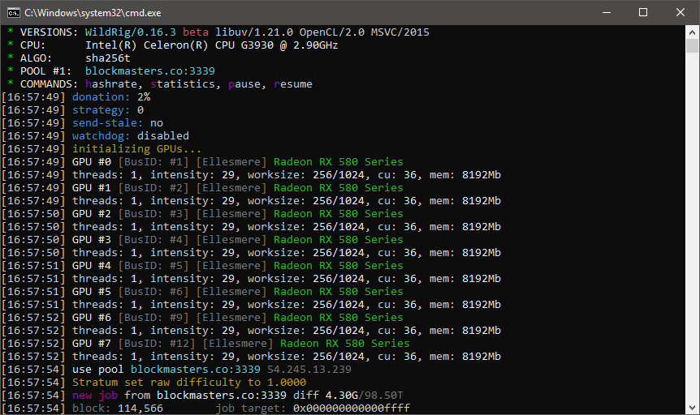The image size is (700, 415).
Task: Click 'blockmasters.co:3339' in 'use pool' line
Action: click(x=196, y=369)
